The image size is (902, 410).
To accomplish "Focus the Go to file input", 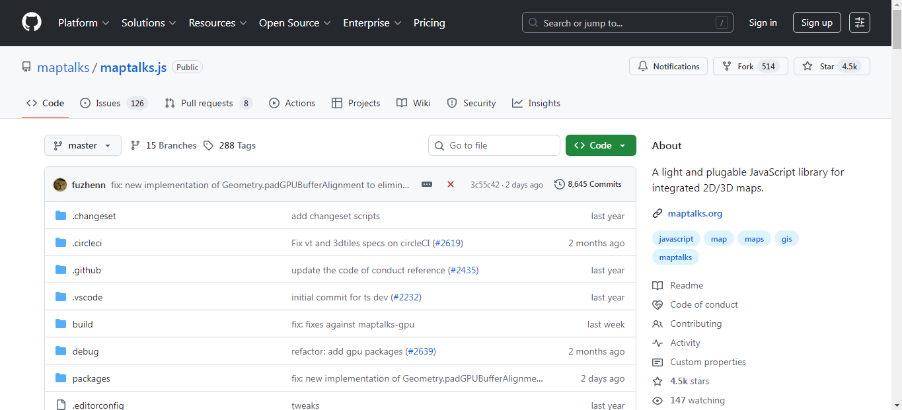I will coord(494,145).
